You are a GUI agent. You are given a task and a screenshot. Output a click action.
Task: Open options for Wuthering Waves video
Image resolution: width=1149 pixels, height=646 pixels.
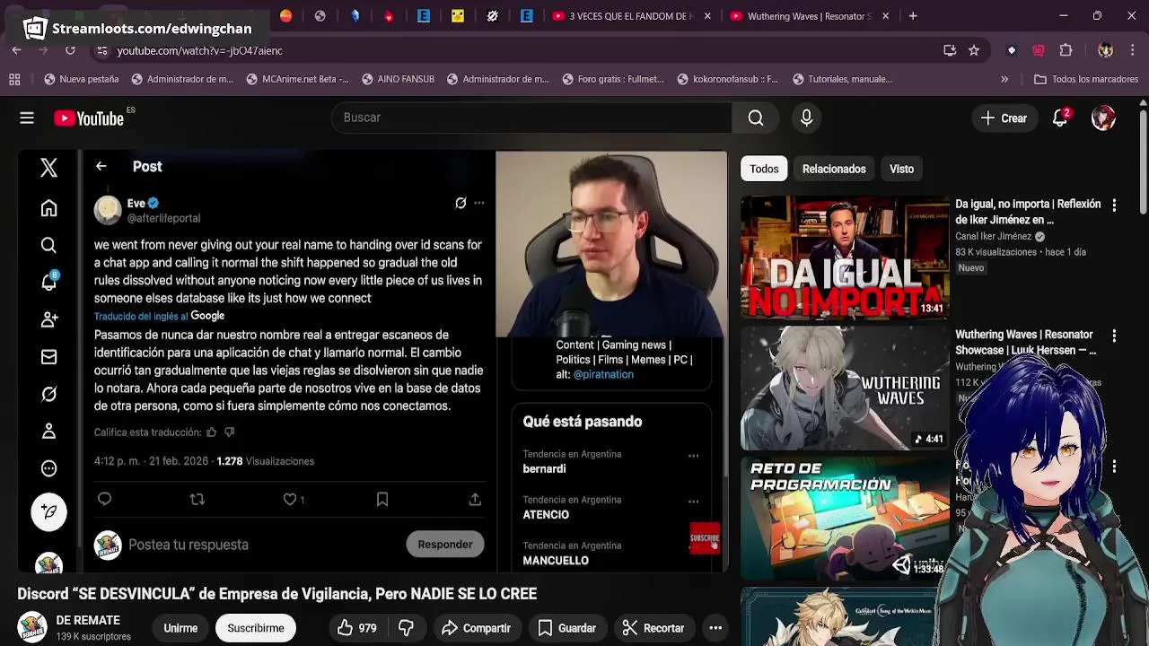tap(1114, 336)
